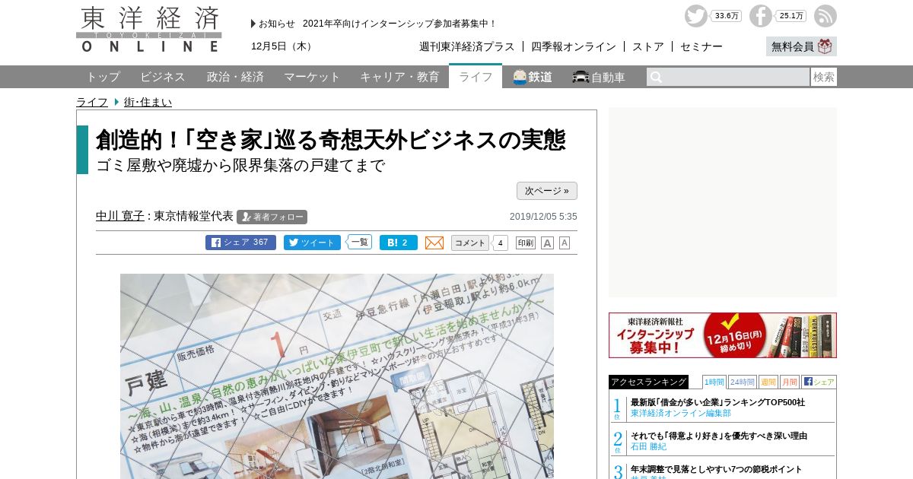The image size is (913, 479).
Task: Open ranking 1 借金が多い企業 article
Action: [717, 402]
